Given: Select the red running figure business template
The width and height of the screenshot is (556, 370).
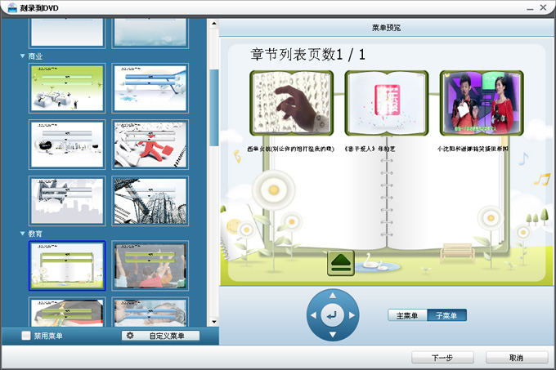Looking at the screenshot, I should click(150, 145).
